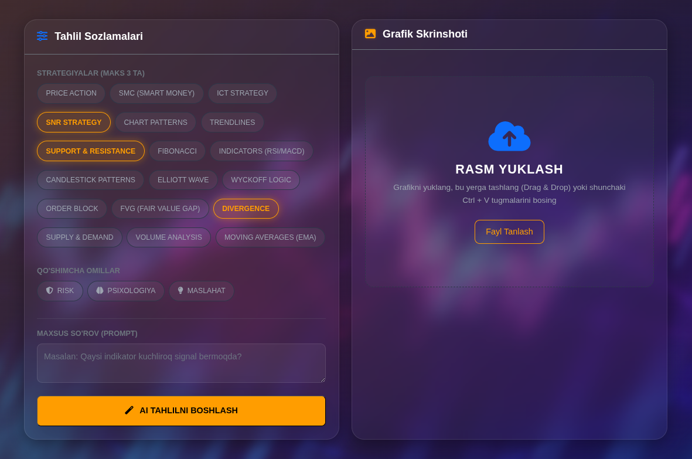Focus the custom prompt text area
The height and width of the screenshot is (459, 692).
click(x=182, y=363)
